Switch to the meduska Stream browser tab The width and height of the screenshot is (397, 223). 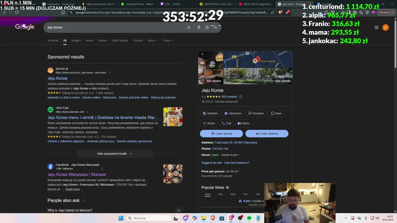pyautogui.click(x=138, y=4)
